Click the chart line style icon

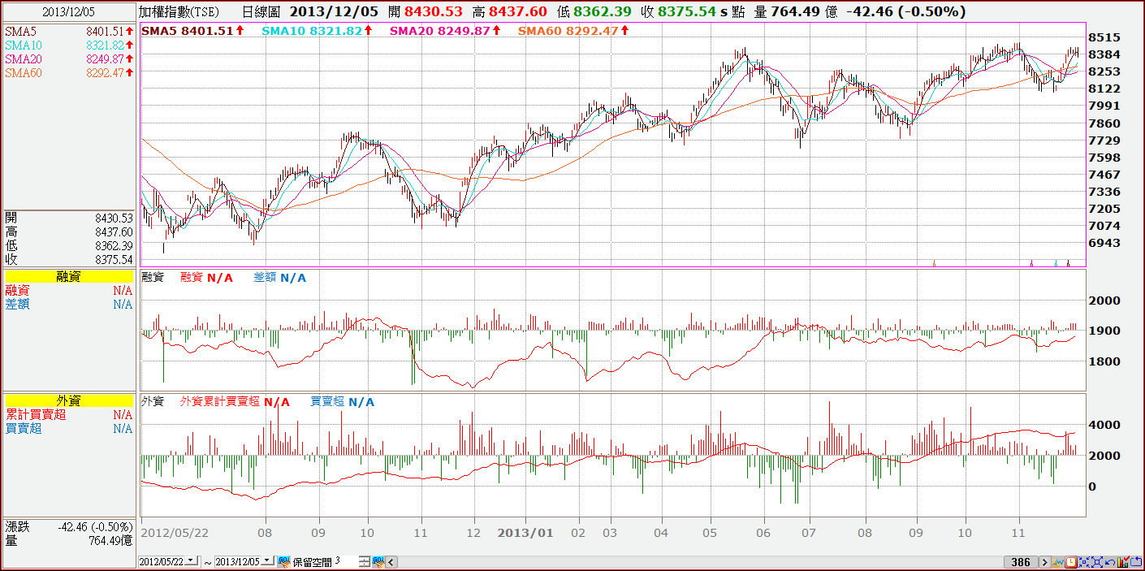1058,562
